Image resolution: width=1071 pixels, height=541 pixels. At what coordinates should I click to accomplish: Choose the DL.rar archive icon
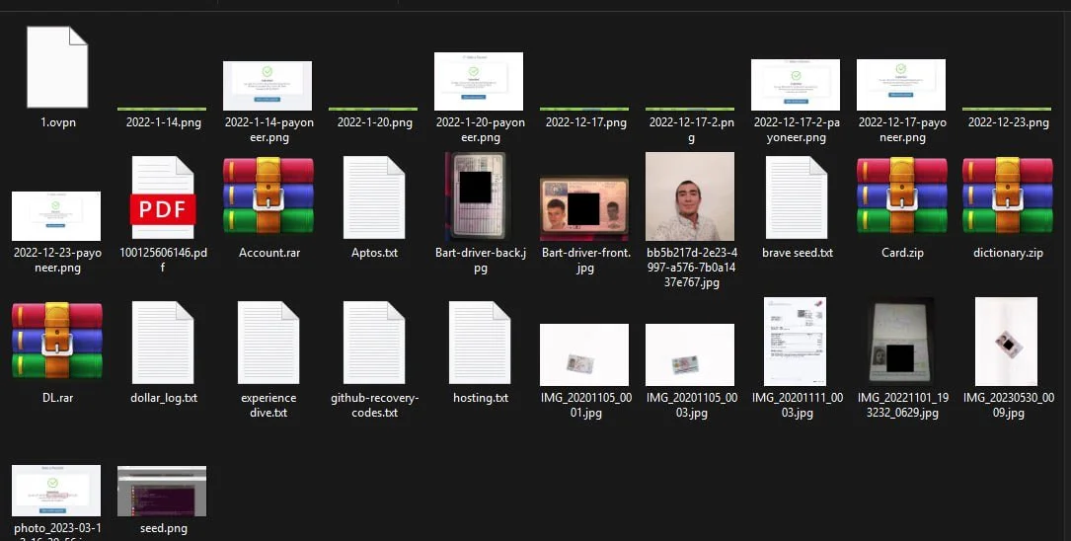56,340
